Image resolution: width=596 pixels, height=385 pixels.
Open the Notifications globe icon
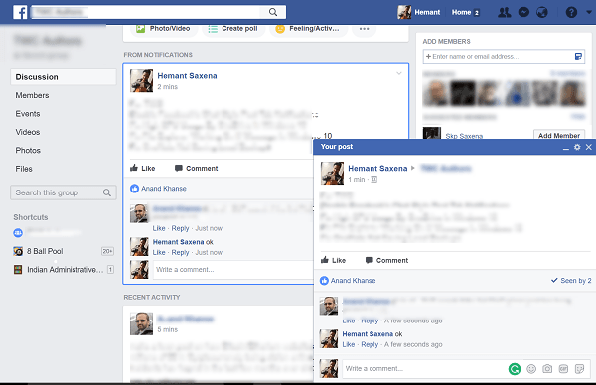pos(542,13)
